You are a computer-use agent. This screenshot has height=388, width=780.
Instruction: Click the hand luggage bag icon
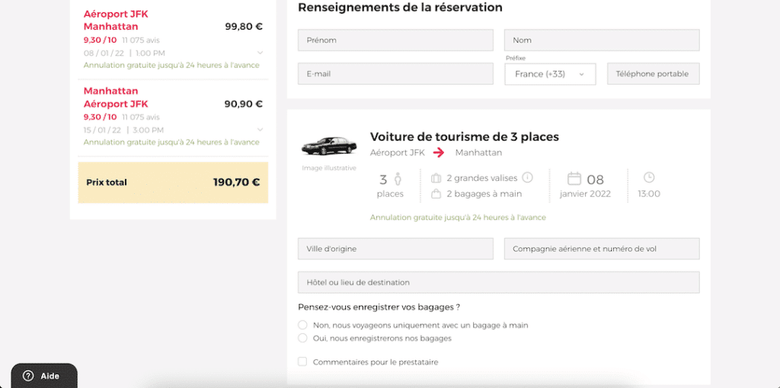pos(436,194)
